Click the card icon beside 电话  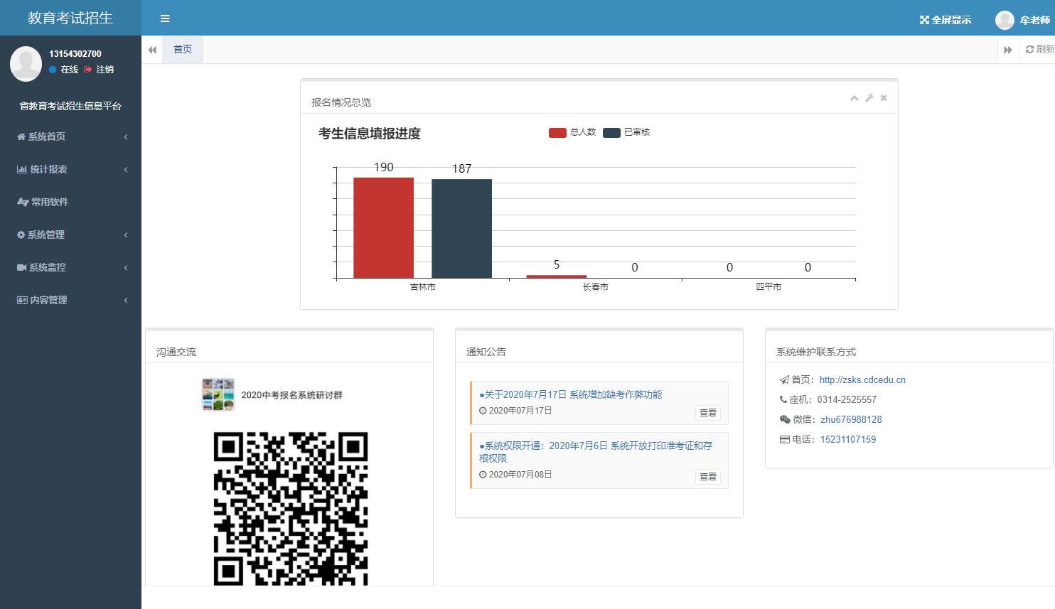[785, 440]
